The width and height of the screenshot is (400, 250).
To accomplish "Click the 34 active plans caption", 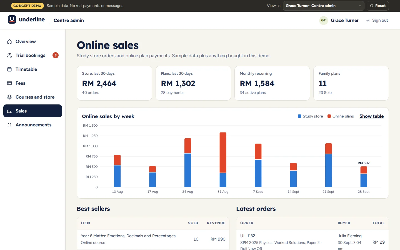I will tap(252, 92).
